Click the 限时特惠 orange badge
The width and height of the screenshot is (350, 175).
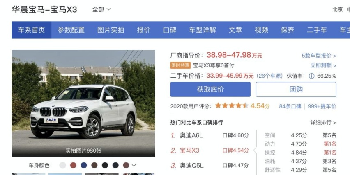pos(180,65)
